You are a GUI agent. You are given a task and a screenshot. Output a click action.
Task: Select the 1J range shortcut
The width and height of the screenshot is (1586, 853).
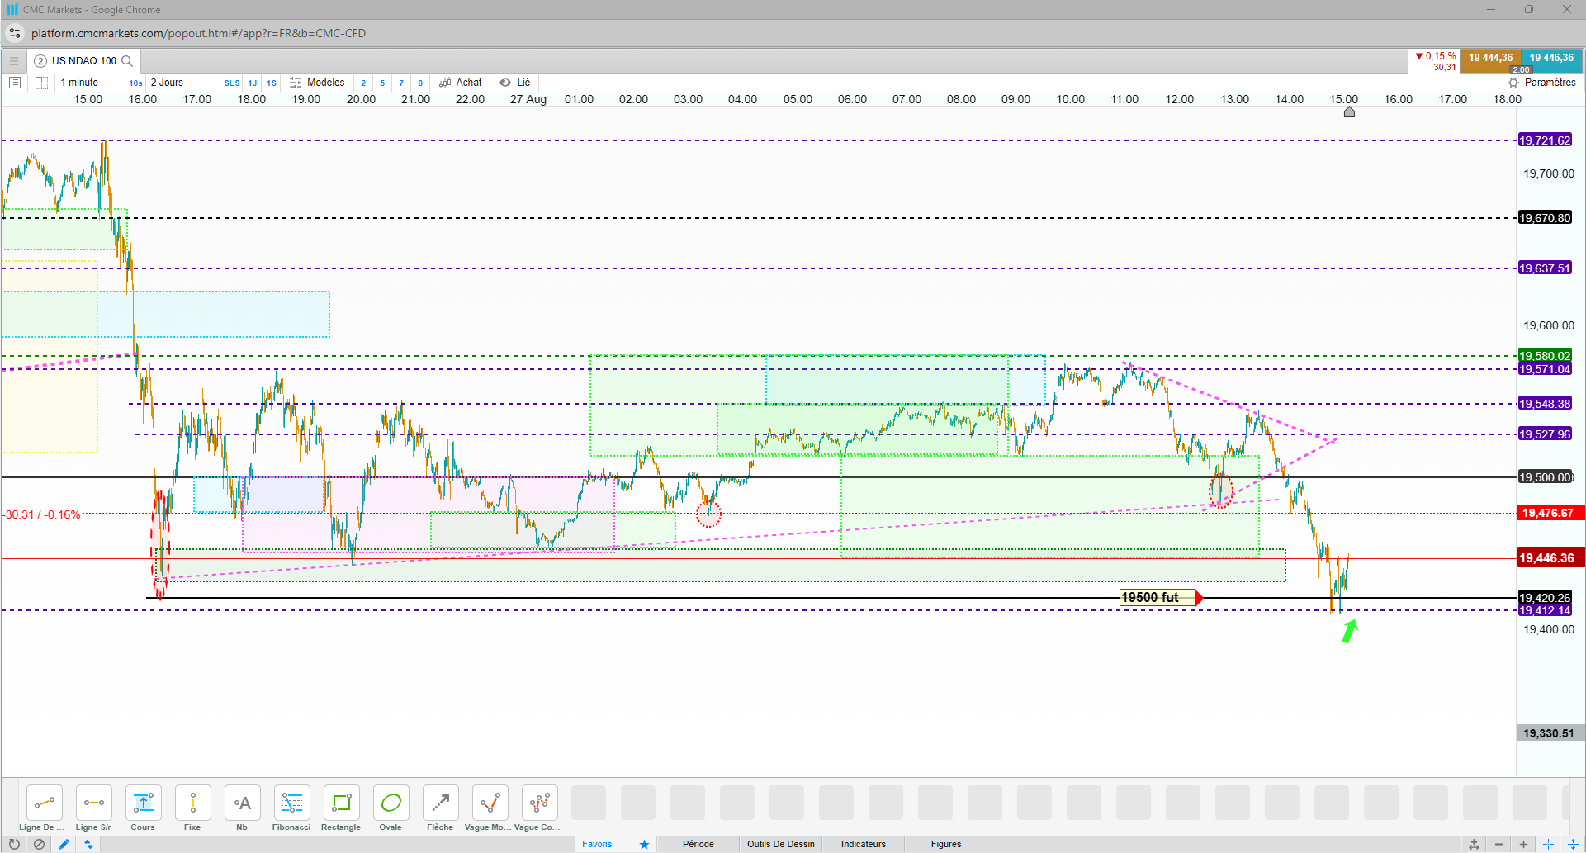(x=253, y=83)
